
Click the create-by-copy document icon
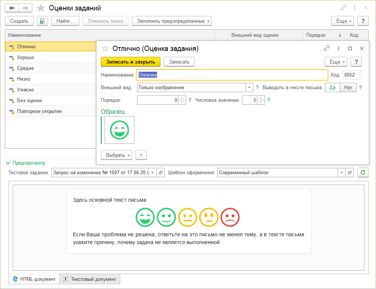(x=42, y=21)
